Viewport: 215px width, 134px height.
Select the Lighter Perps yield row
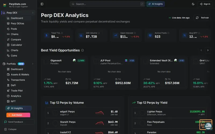[x=170, y=113]
